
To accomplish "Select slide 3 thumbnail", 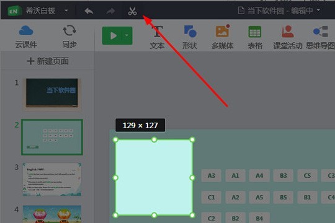I will point(52,180).
